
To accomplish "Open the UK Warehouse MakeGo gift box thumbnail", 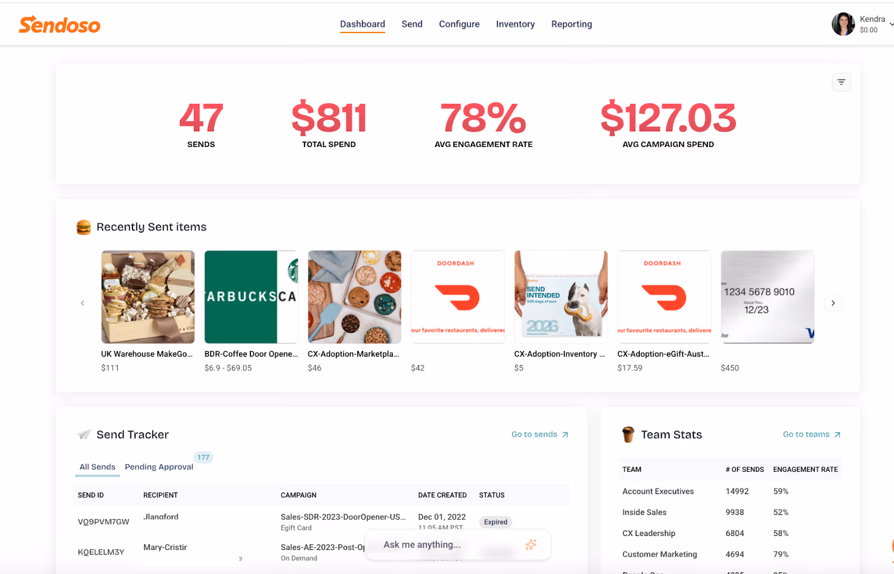I will pyautogui.click(x=148, y=297).
